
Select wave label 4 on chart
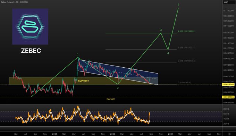coord(168,53)
